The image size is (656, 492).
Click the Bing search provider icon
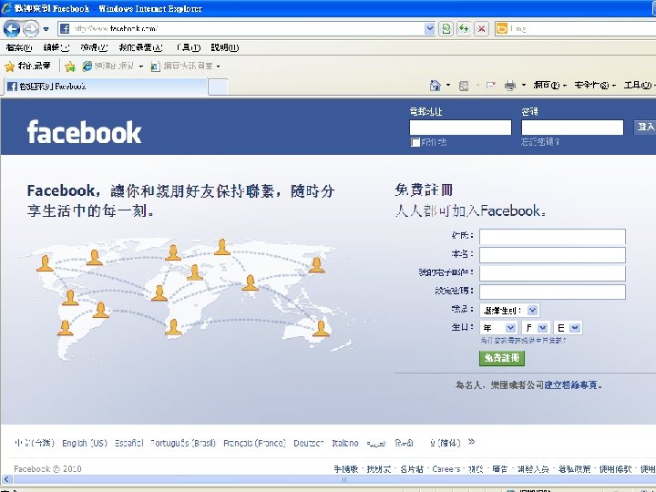501,28
